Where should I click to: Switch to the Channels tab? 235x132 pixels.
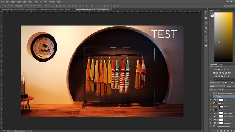point(218,80)
